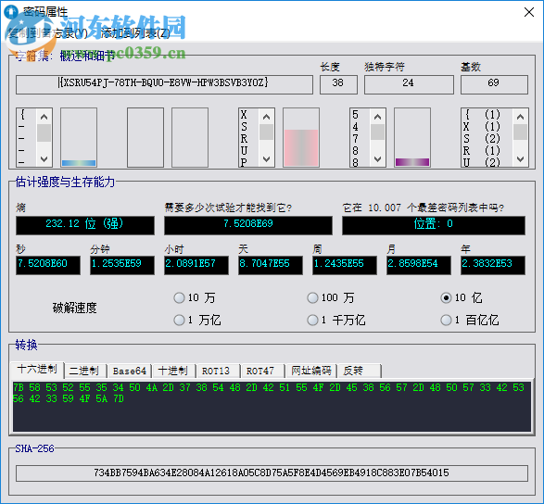
Task: Click the 周 value 1.2435E55
Action: coord(345,265)
